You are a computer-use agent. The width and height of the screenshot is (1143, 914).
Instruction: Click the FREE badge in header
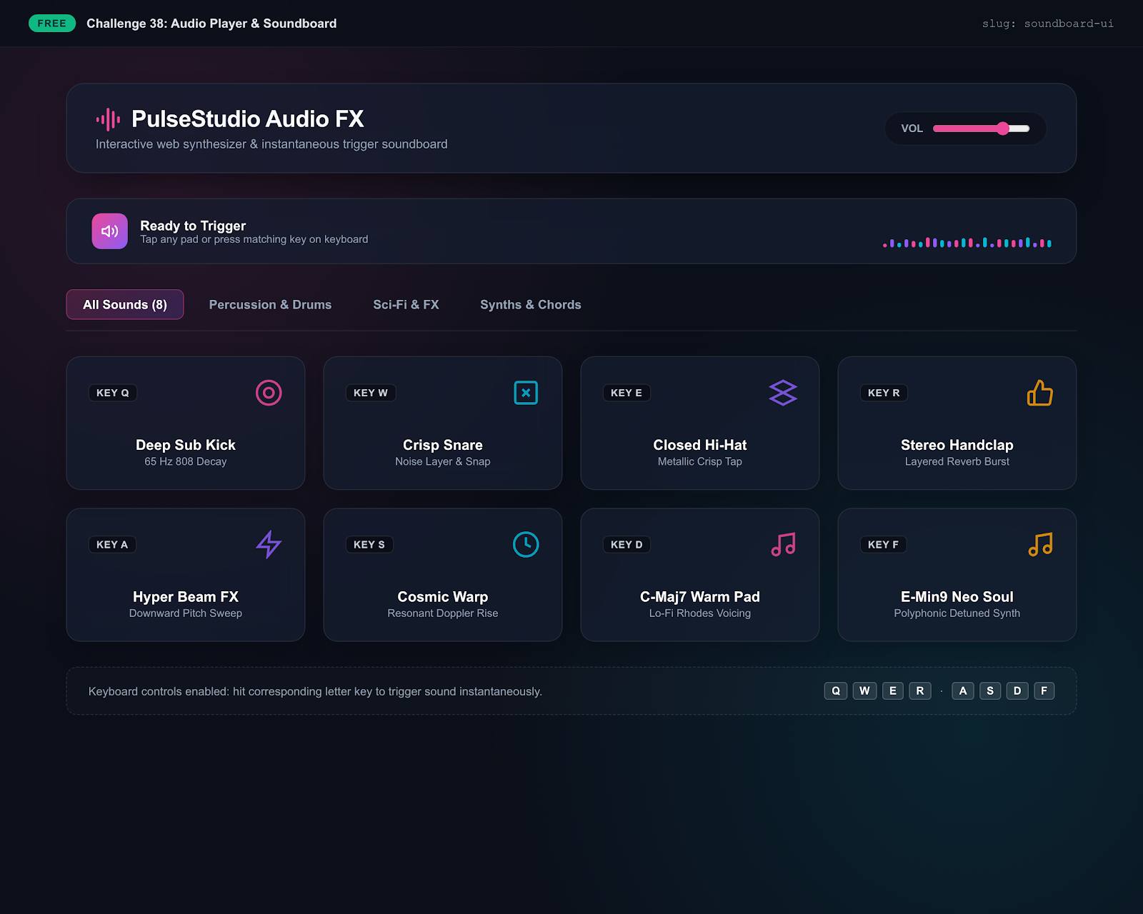pos(52,24)
